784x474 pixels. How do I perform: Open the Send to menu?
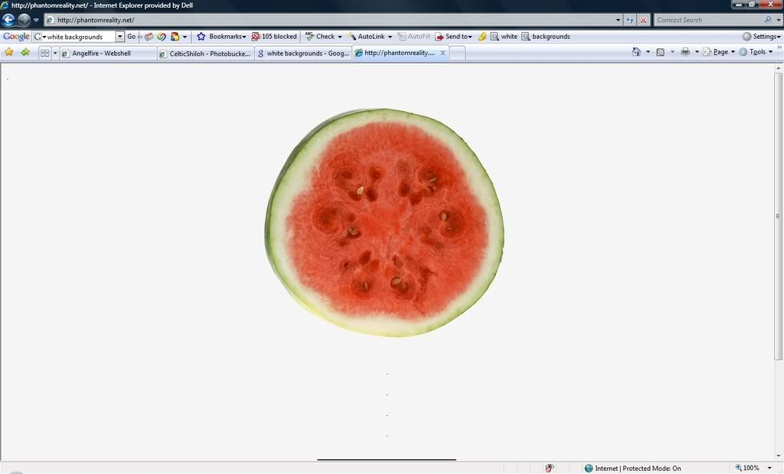tap(453, 37)
